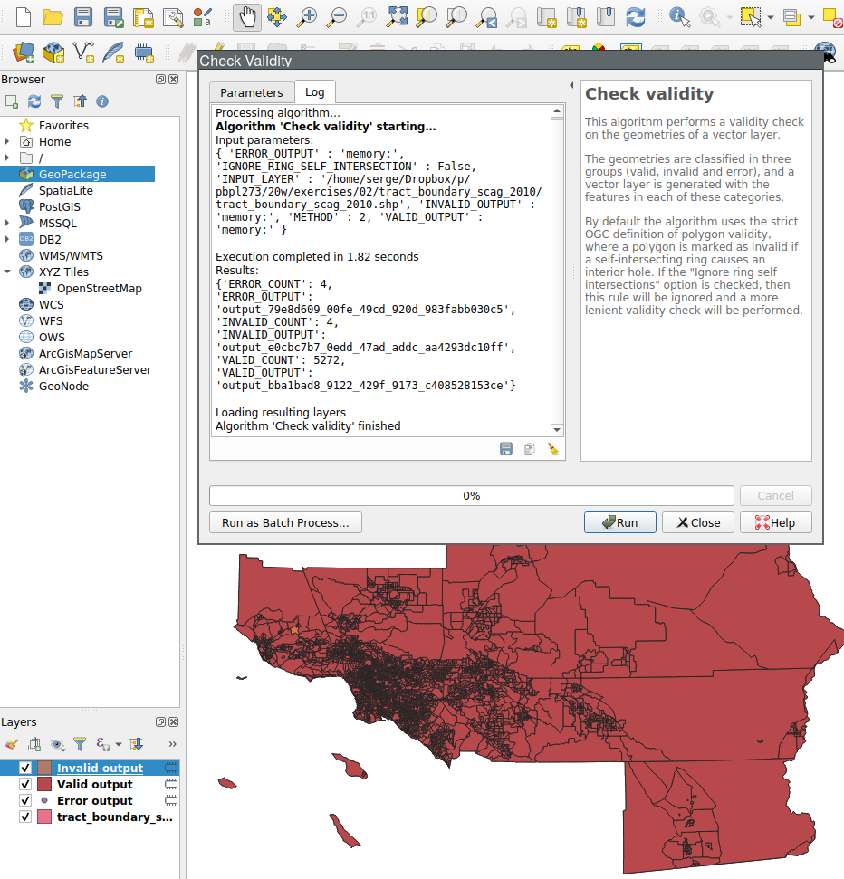The image size is (844, 879).
Task: Switch to the Parameters tab
Action: [x=251, y=92]
